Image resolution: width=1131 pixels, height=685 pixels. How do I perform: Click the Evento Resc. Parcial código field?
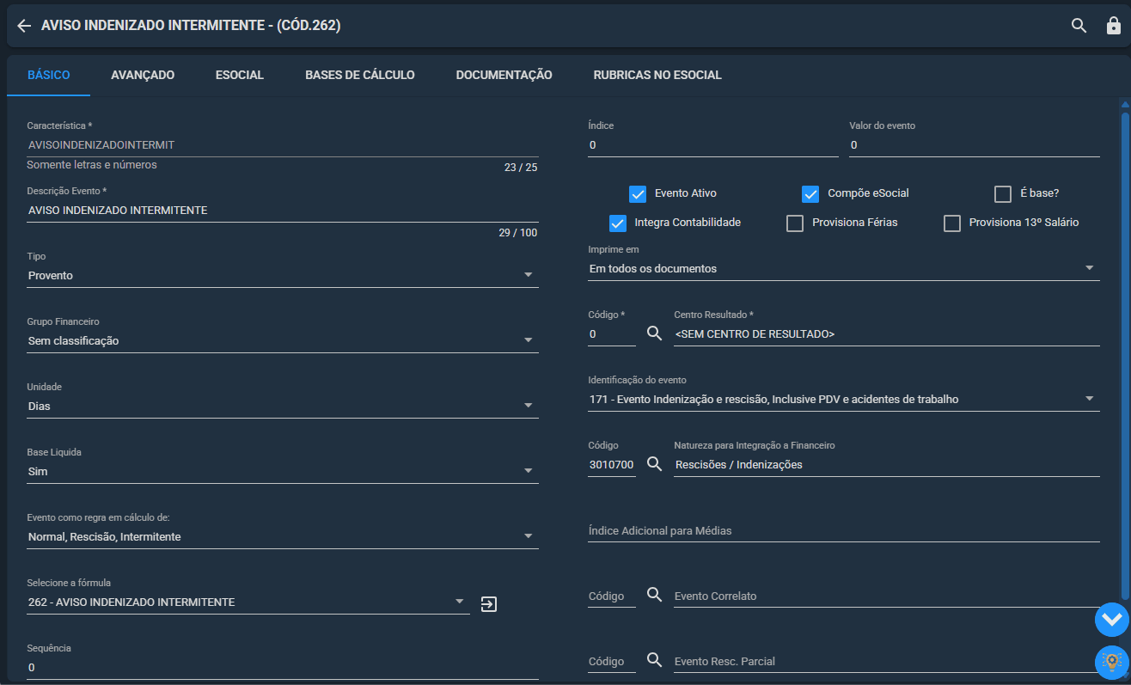tap(612, 661)
